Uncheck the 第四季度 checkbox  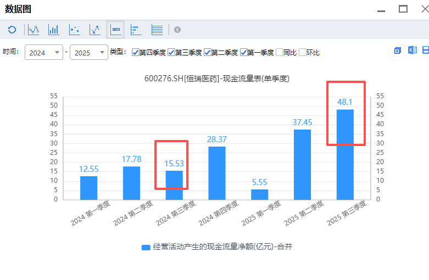pos(136,52)
